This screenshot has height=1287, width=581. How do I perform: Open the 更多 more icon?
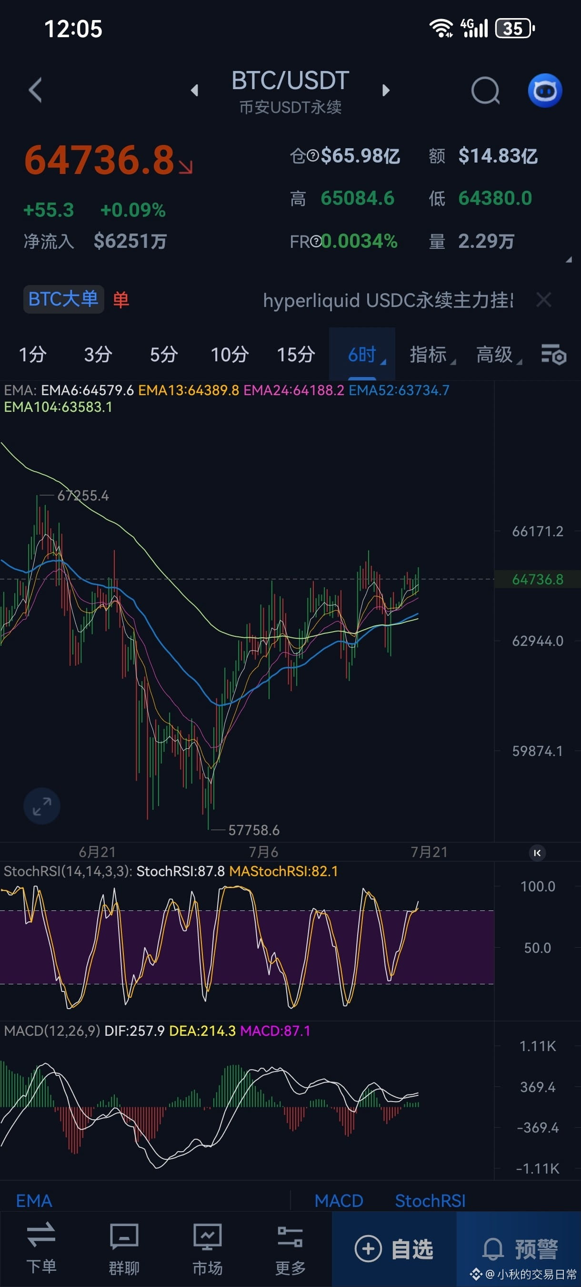[x=290, y=1248]
